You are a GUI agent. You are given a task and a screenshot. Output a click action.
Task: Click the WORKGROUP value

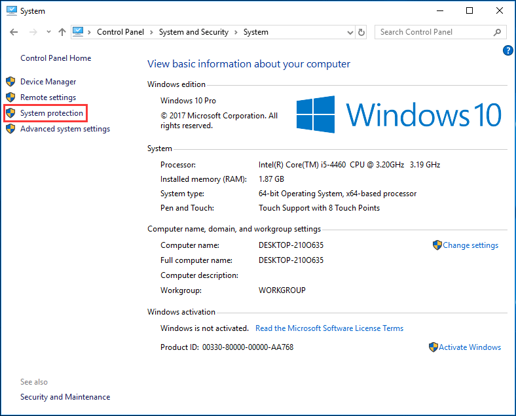pyautogui.click(x=282, y=290)
